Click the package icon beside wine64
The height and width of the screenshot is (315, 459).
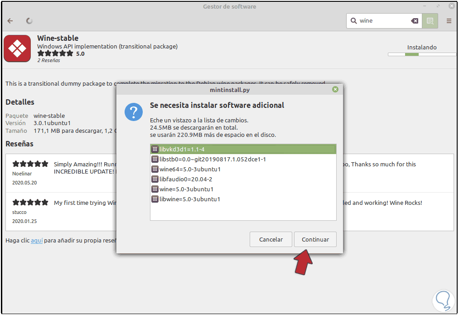tap(155, 169)
